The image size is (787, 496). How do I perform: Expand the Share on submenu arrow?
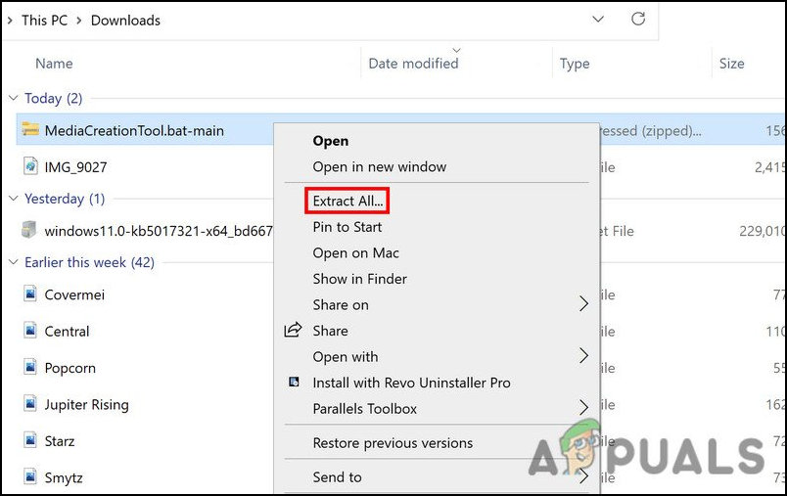583,304
